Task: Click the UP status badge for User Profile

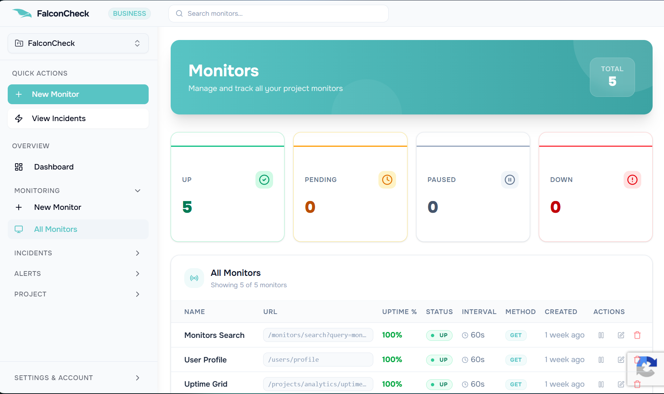Action: 439,360
